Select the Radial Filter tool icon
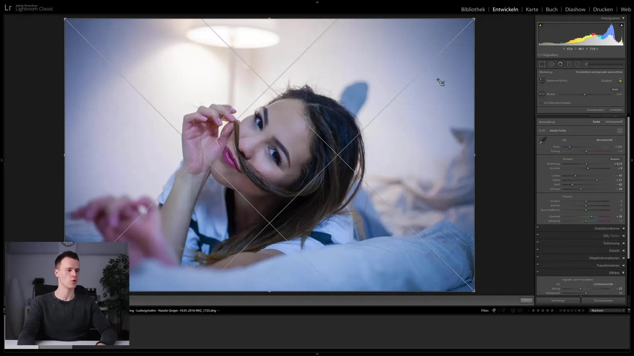Viewport: 634px width, 356px height. 578,64
